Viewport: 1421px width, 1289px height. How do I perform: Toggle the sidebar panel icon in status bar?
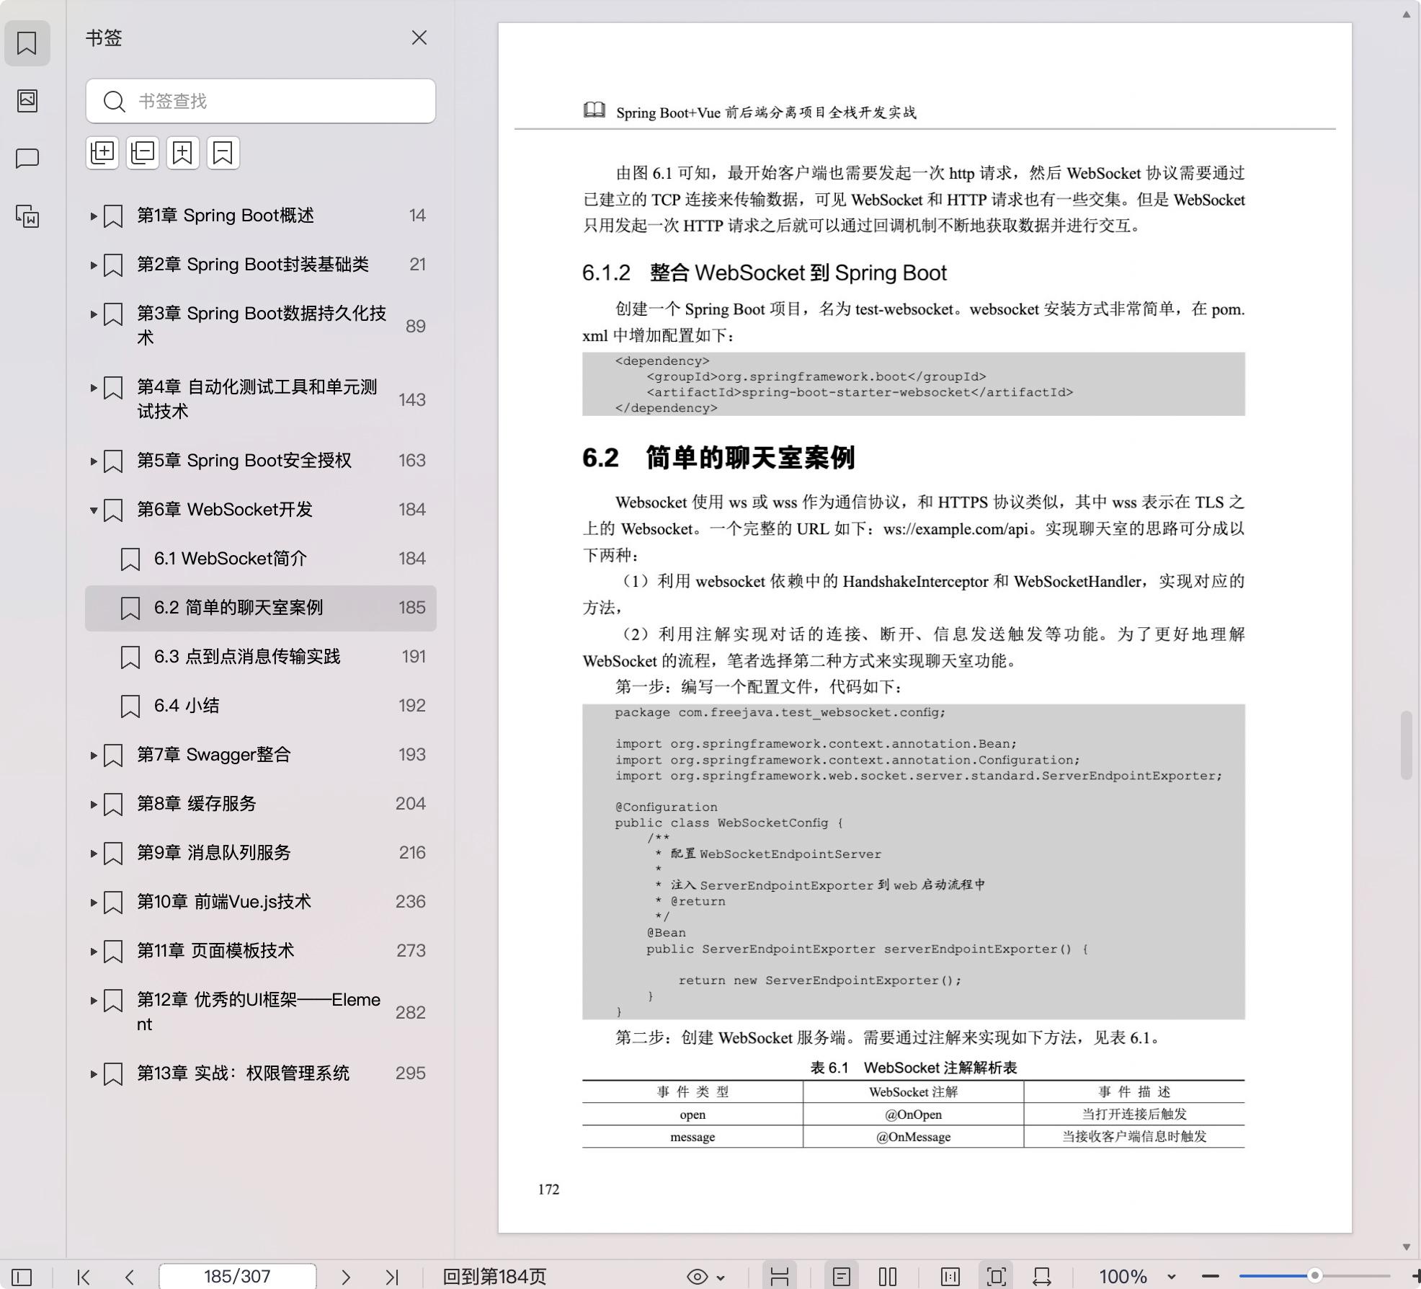point(22,1277)
